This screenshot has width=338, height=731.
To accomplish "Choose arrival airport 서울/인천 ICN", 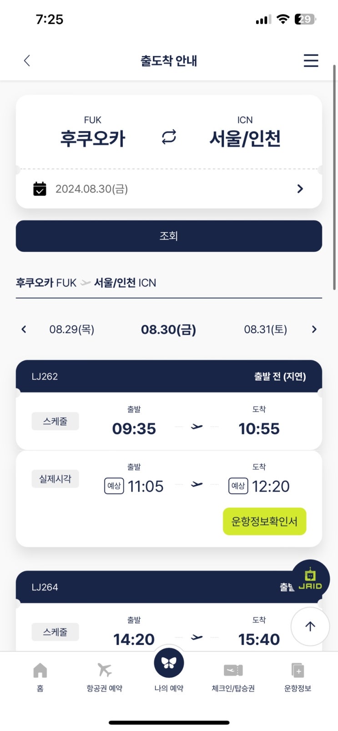I will 245,132.
